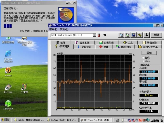164x123 pixels.
Task: Click the down arrow minimize-to-tray icon
Action: (x=147, y=35)
